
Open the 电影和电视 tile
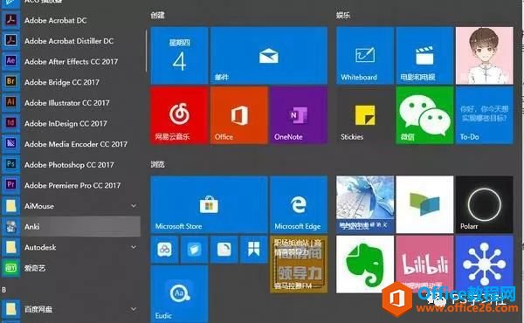coord(424,56)
